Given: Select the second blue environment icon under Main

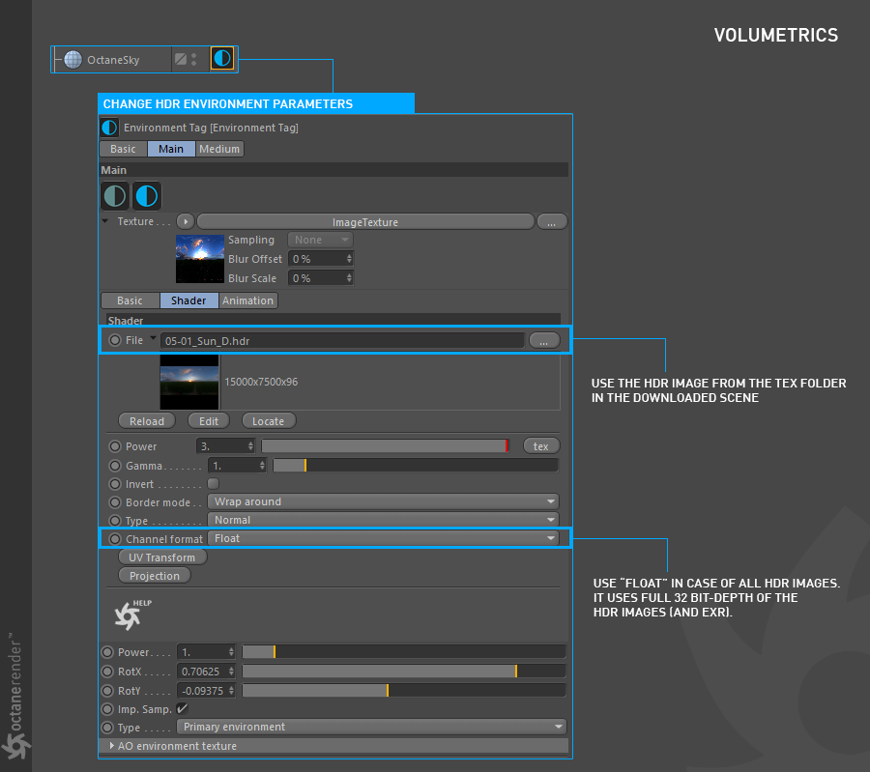Looking at the screenshot, I should coord(147,196).
